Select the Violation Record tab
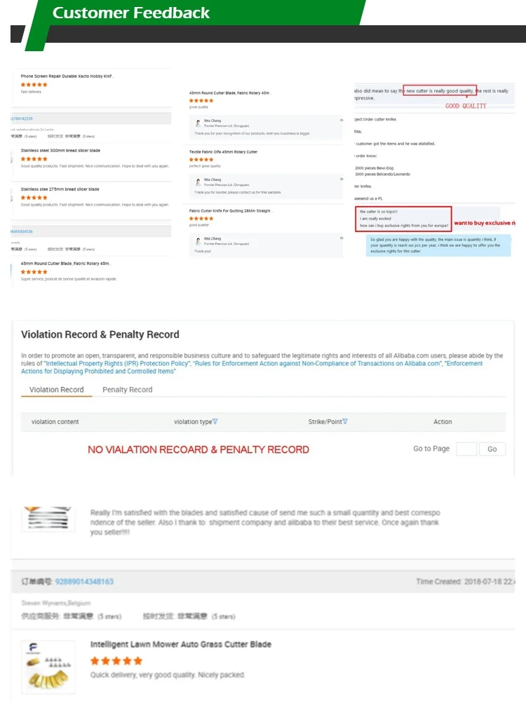The width and height of the screenshot is (526, 703). coord(56,390)
